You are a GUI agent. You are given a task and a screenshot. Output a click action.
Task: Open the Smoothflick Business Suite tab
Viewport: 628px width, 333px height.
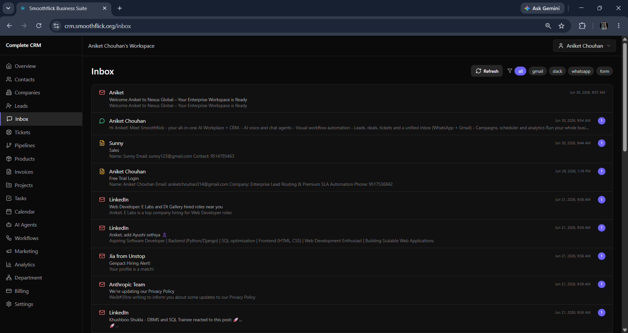point(64,8)
